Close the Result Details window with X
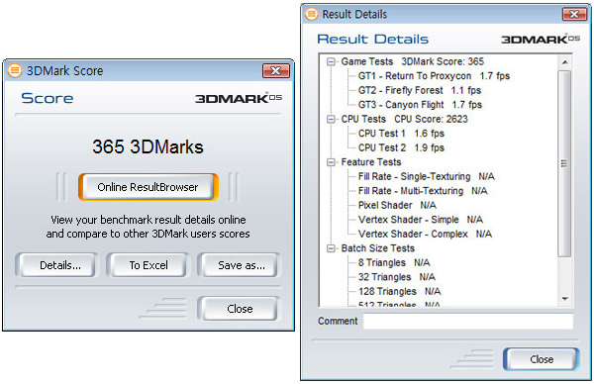Image resolution: width=594 pixels, height=384 pixels. click(x=574, y=15)
